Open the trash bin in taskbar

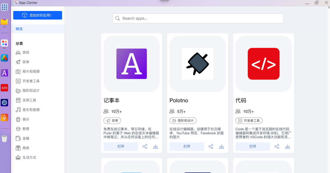[4, 139]
